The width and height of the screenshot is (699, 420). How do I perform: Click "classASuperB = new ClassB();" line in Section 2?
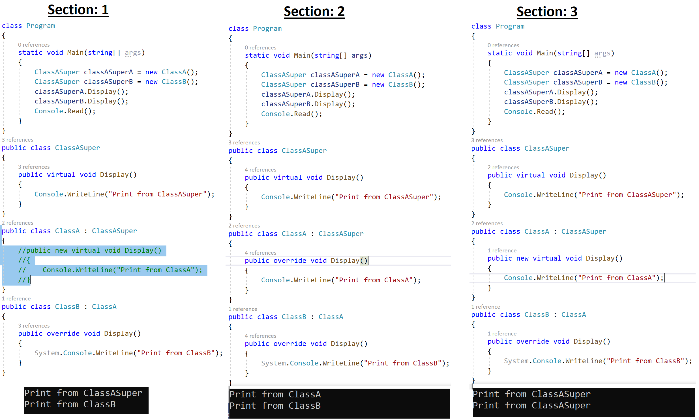[x=343, y=85]
